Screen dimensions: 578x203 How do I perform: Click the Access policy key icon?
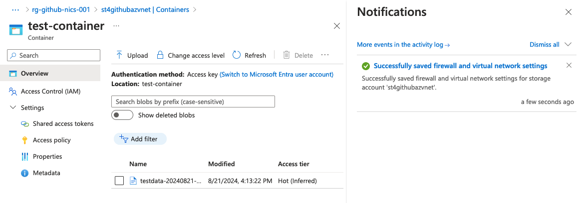click(24, 140)
